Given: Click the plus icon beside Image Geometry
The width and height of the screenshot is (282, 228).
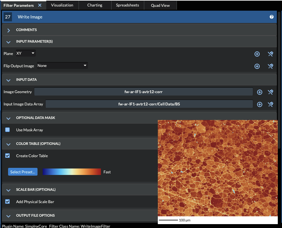Looking at the screenshot, I should 259,92.
